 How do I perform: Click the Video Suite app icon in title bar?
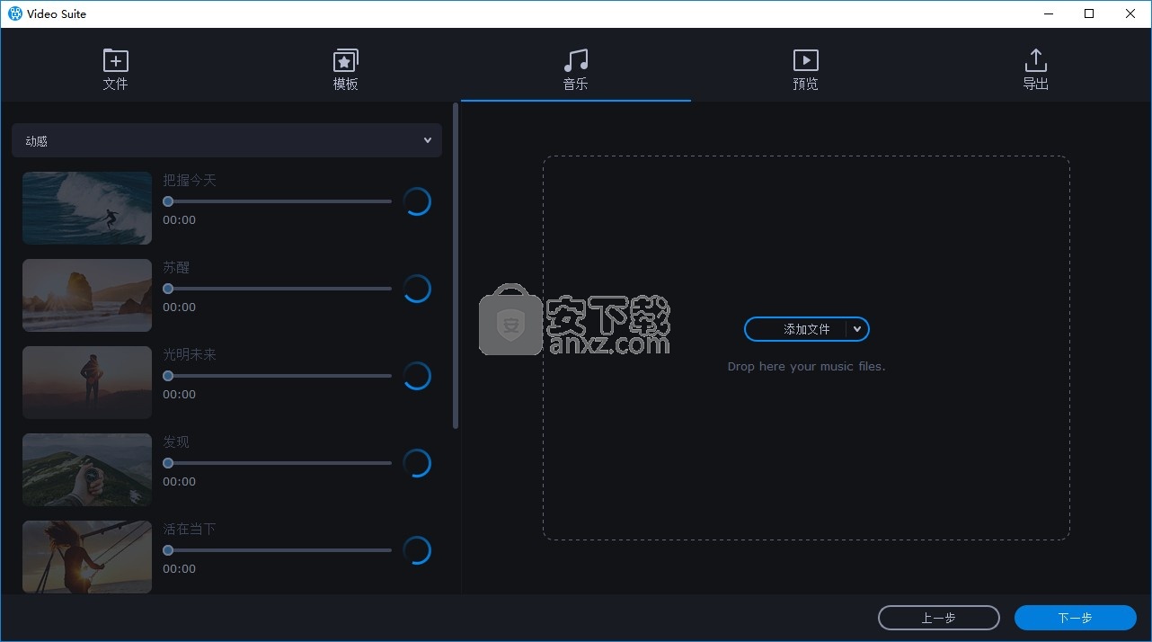pyautogui.click(x=15, y=13)
